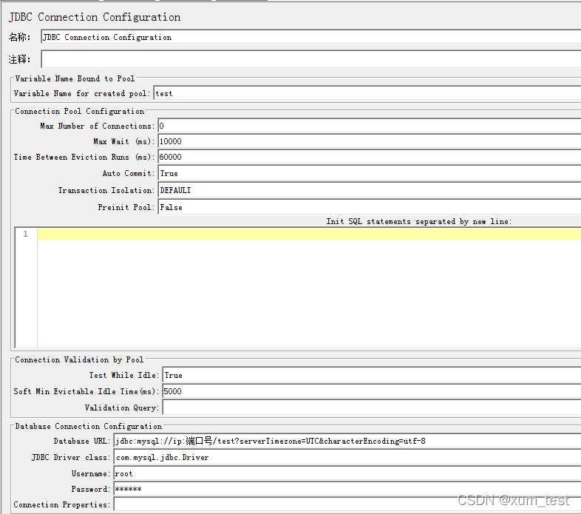The image size is (581, 514).
Task: Click the Soft Min Evictable Idle Time label
Action: pos(86,391)
